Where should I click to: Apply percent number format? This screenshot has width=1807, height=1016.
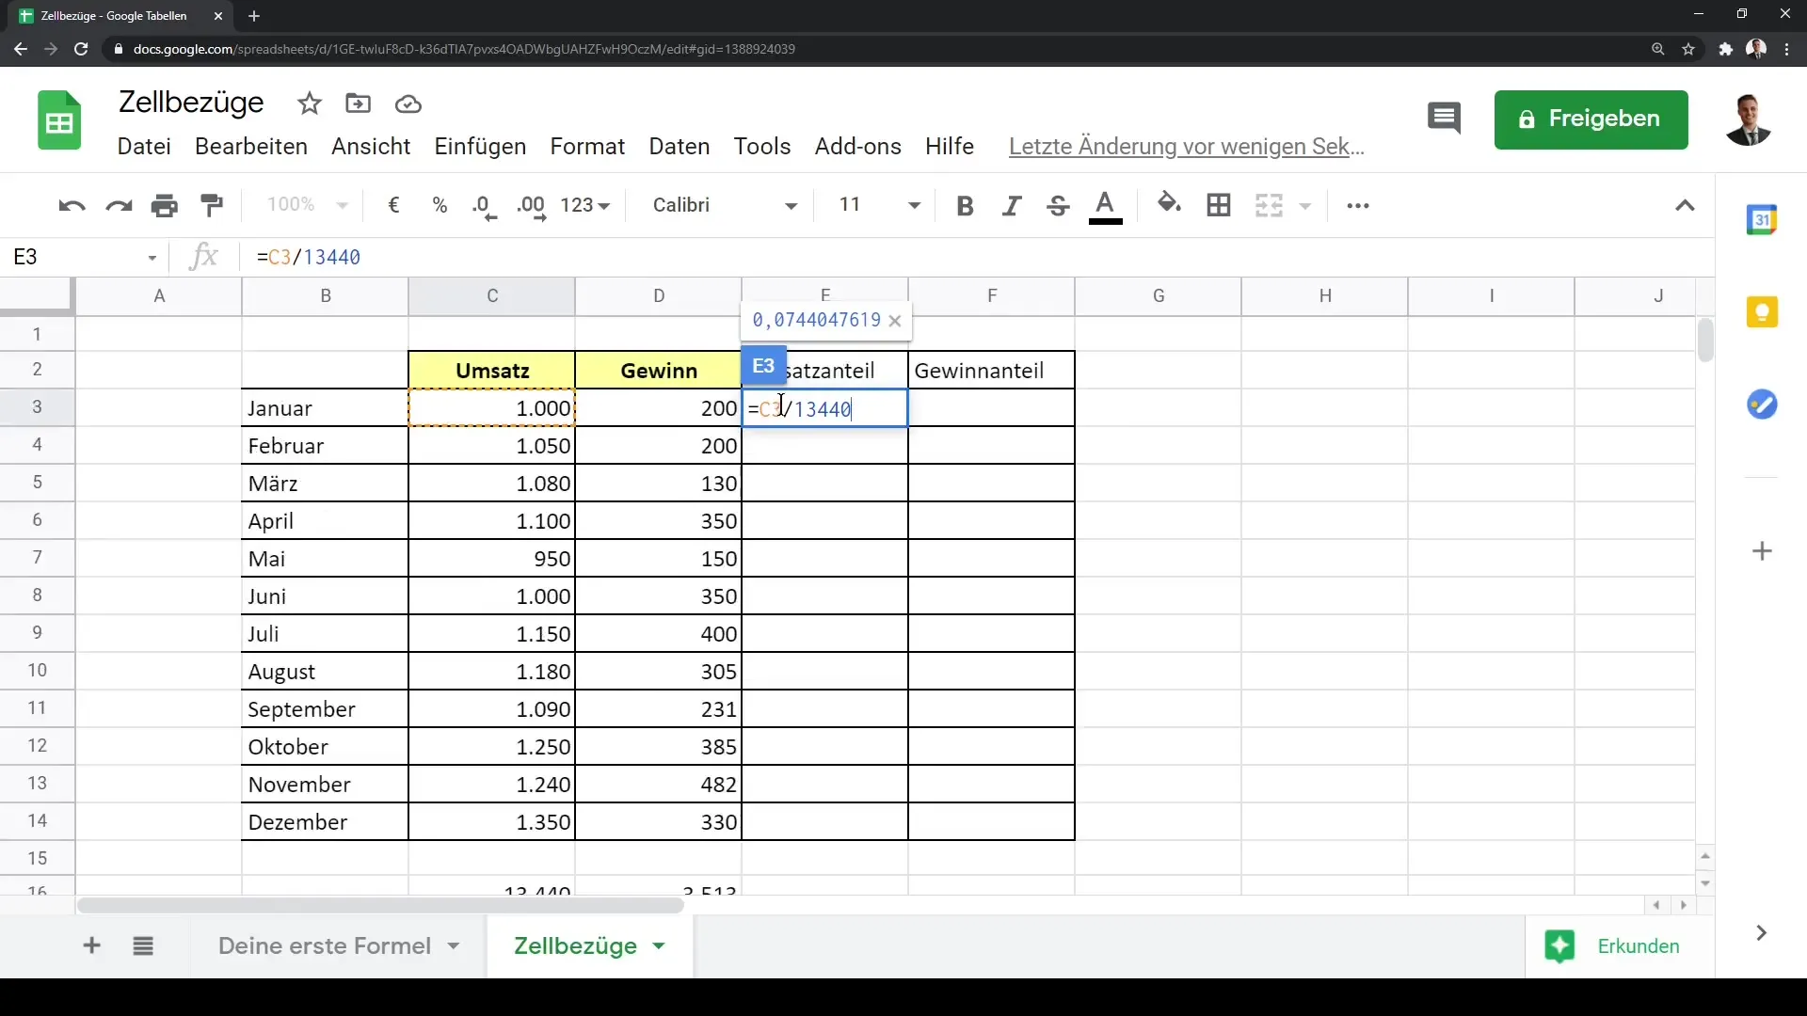440,205
